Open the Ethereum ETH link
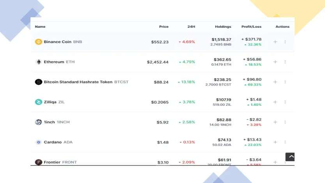 59,62
